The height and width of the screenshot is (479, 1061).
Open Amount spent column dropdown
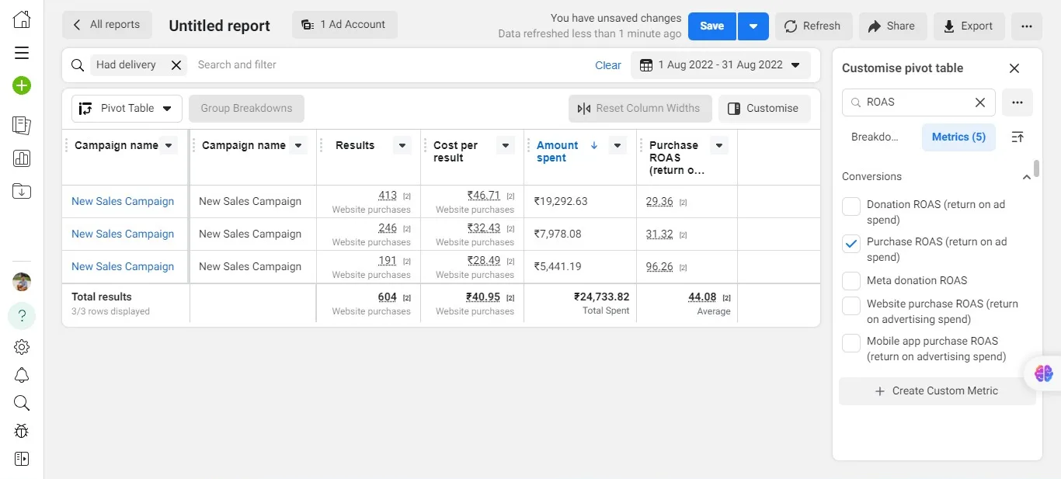(617, 145)
